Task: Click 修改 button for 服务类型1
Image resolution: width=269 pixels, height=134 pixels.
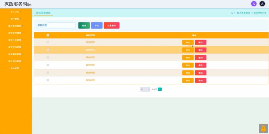Action: pos(188,42)
